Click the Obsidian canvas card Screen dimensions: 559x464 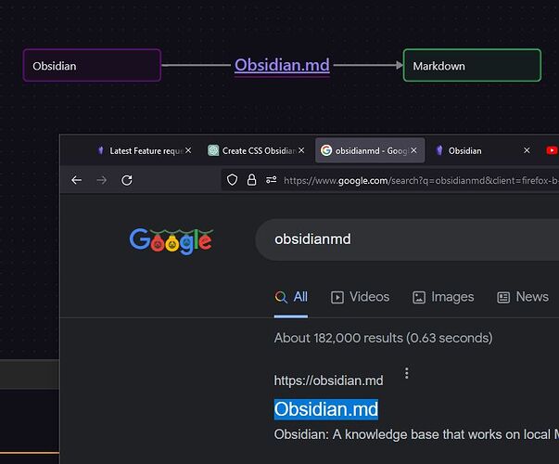(x=92, y=65)
